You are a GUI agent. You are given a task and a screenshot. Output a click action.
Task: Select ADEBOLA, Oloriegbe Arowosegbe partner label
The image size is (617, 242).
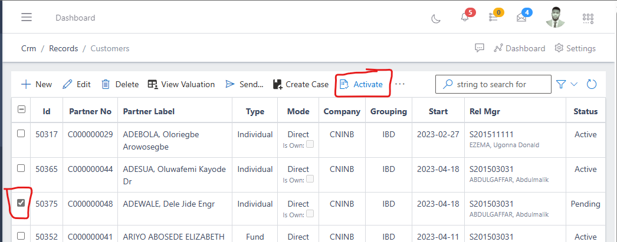point(161,141)
